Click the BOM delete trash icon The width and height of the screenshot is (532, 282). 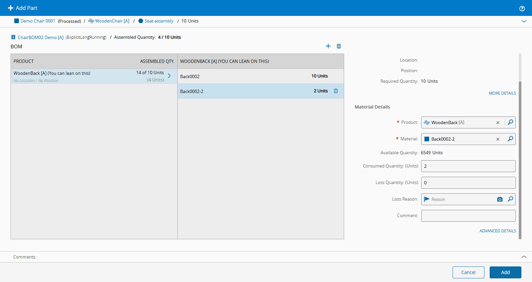click(x=339, y=46)
